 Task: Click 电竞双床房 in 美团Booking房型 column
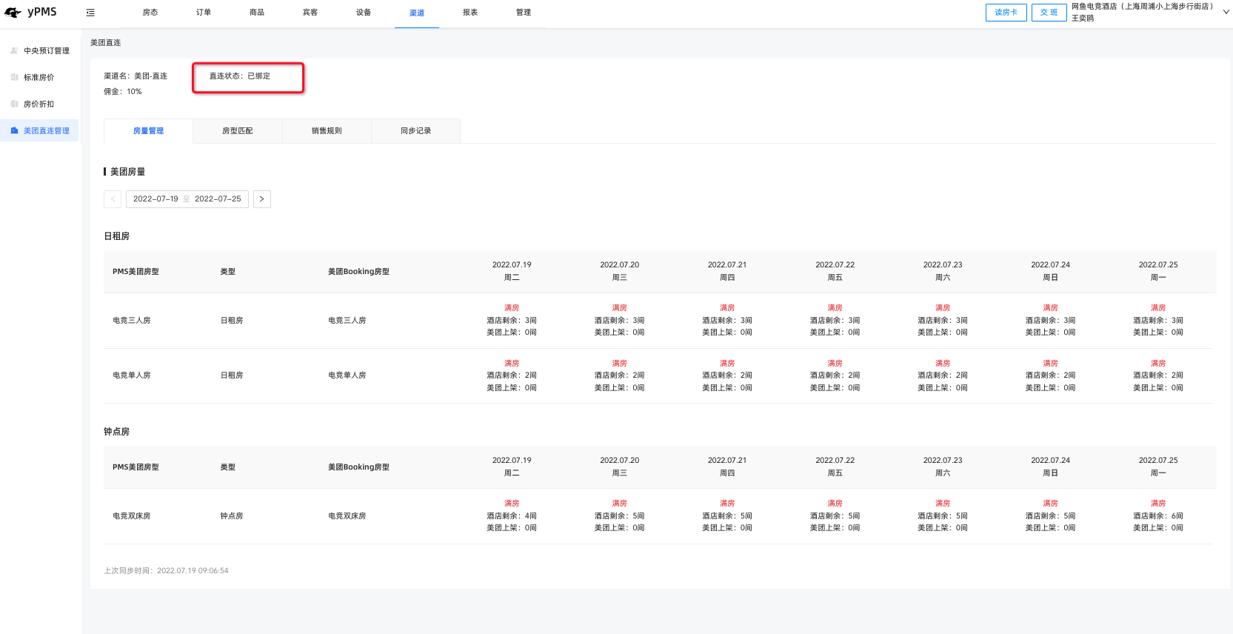[x=347, y=516]
